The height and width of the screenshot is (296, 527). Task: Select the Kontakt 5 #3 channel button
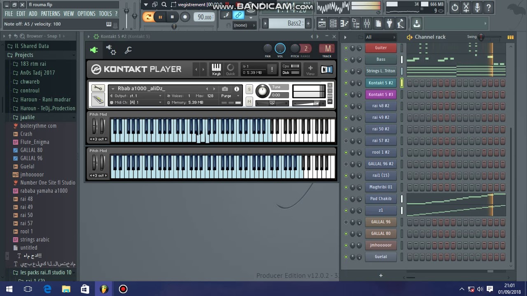tap(381, 95)
